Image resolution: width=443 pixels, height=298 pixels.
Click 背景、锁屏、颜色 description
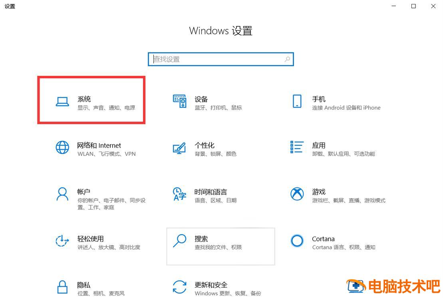[x=216, y=154]
